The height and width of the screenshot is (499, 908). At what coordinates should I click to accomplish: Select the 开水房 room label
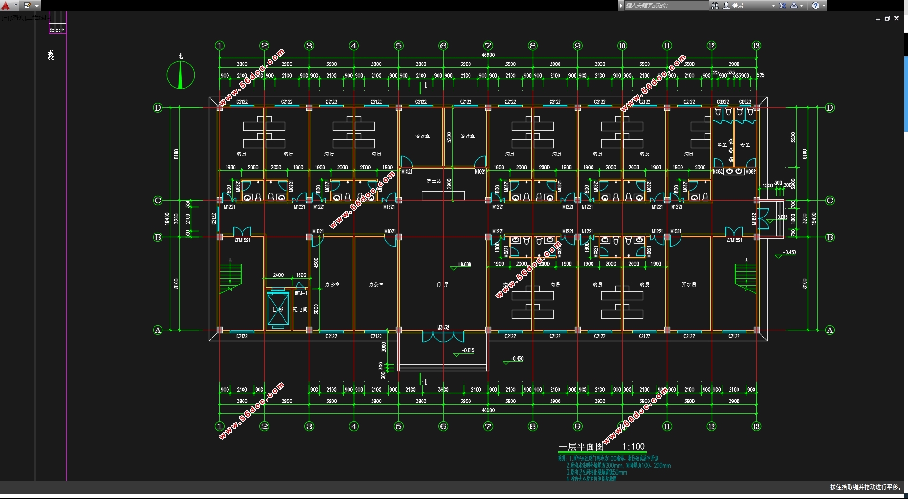(689, 285)
